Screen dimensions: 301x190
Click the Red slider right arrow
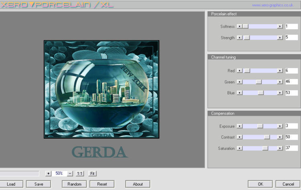click(x=280, y=71)
